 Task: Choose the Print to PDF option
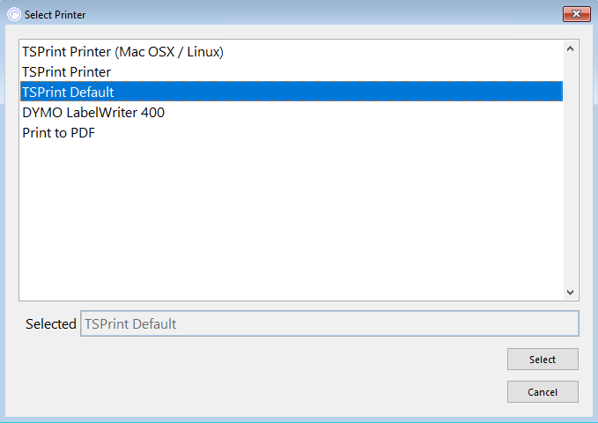click(292, 132)
